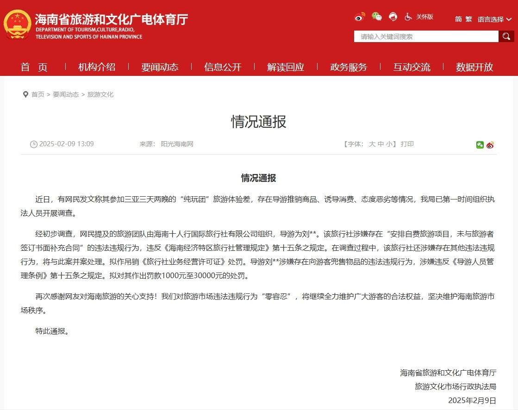Share article via red Weibo icon
The image size is (518, 410).
click(490, 145)
